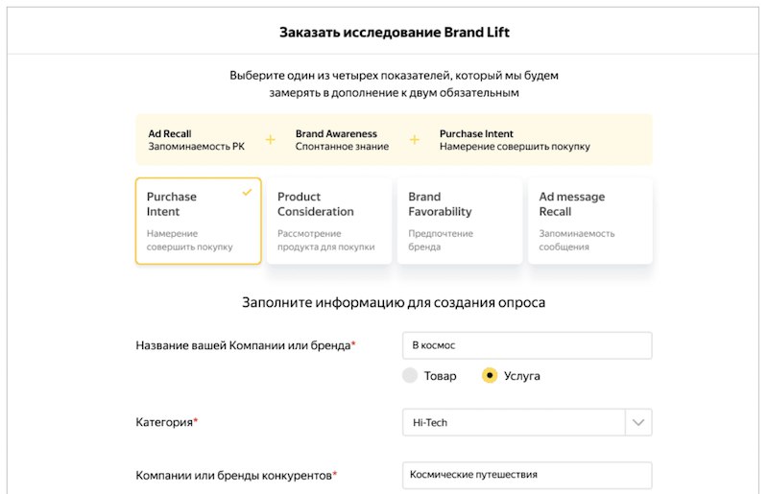Click the label 'Название вашей Компании или бренда'
This screenshot has width=768, height=494.
pyautogui.click(x=243, y=345)
